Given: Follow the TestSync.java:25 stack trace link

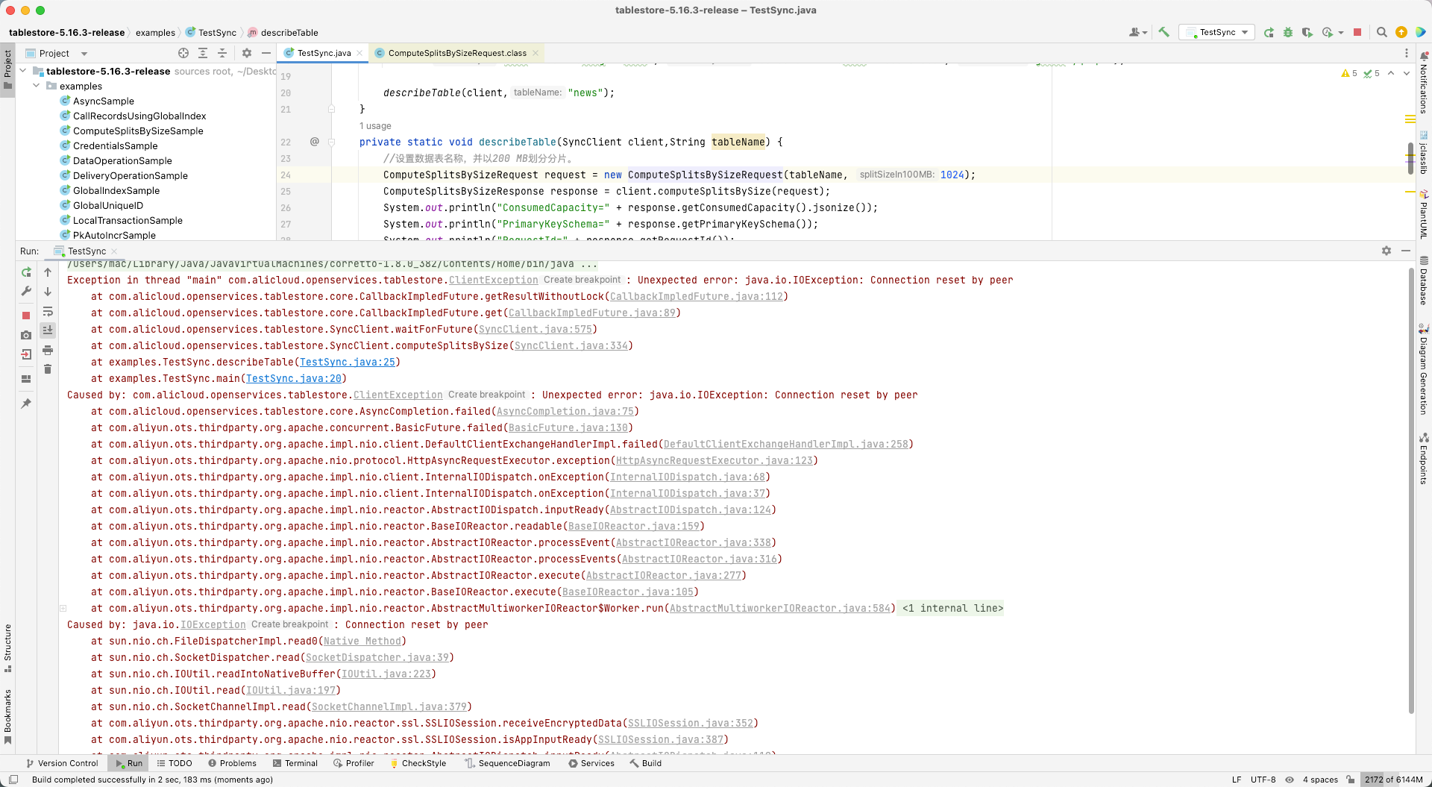Looking at the screenshot, I should pos(348,362).
